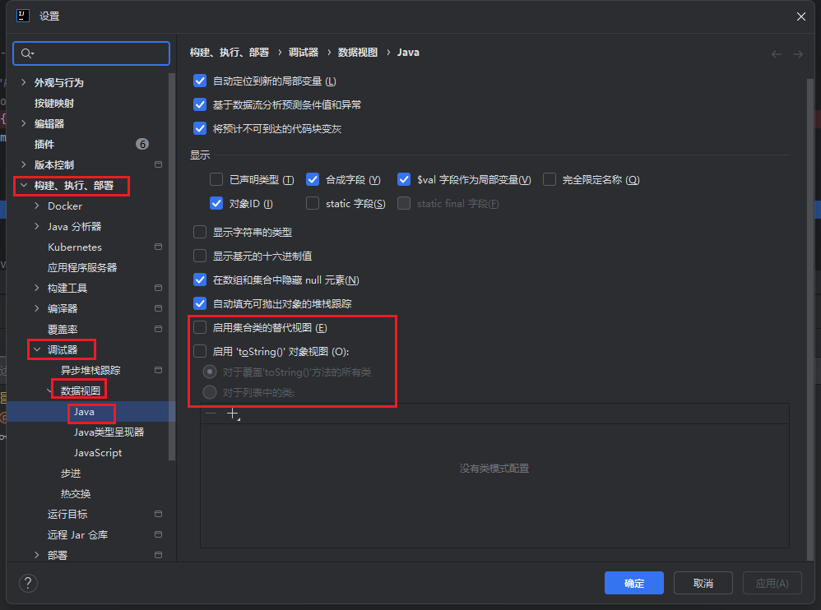Click 调试器 in the breadcrumb path

click(x=304, y=52)
